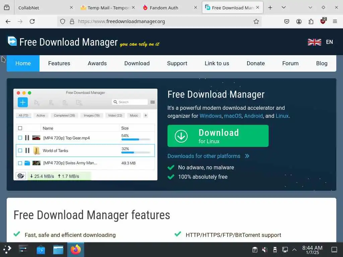
Task: Toggle the muted volume tray icon
Action: tap(265, 250)
